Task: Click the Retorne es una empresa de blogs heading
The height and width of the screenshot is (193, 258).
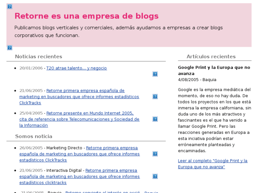Action: tap(87, 16)
